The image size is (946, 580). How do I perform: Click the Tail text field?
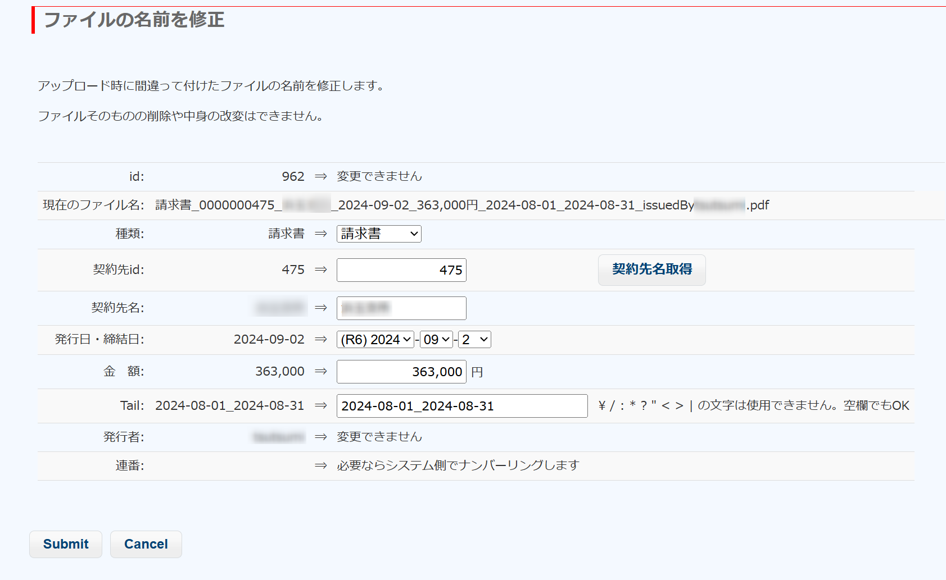[x=462, y=406]
